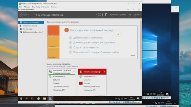The height and width of the screenshot is (107, 191).
Task: Click the Server Manager forward arrow
Action: 25,15
